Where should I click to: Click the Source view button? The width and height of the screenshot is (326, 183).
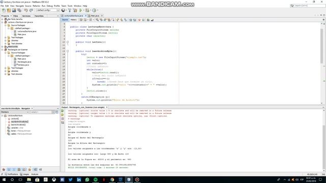(x=65, y=20)
